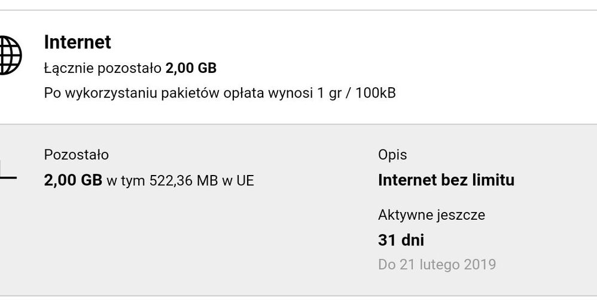Click the 'Po wykorzystaniu pakietów' fee notice

click(220, 94)
